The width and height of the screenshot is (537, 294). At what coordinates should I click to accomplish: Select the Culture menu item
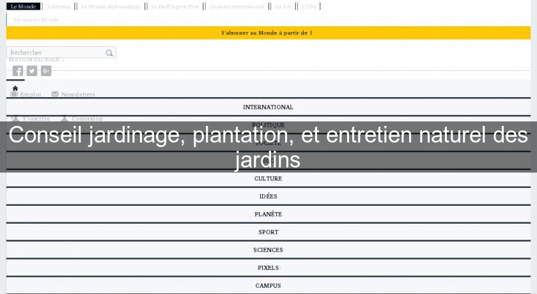(x=268, y=179)
